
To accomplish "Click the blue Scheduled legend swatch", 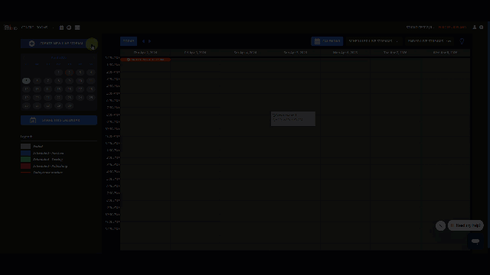I will coord(25,153).
